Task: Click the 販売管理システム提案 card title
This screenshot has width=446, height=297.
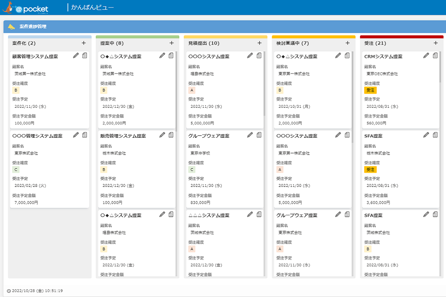Action: [123, 136]
